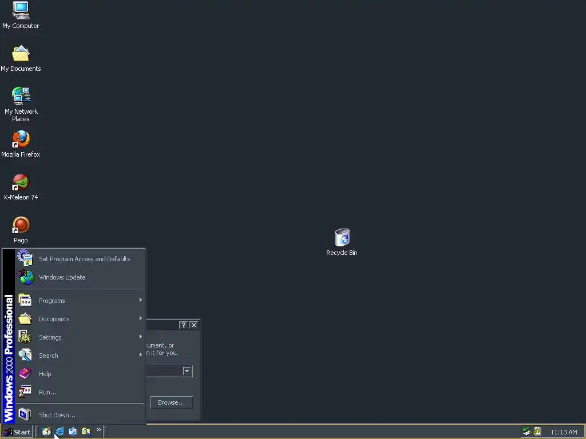
Task: Choose Run... from the Start menu
Action: coord(80,392)
